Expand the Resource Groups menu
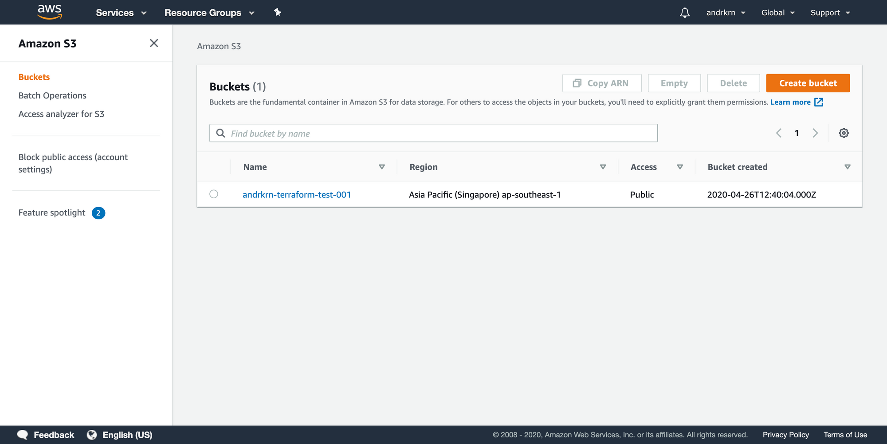Screen dimensions: 887x444 click(x=209, y=13)
